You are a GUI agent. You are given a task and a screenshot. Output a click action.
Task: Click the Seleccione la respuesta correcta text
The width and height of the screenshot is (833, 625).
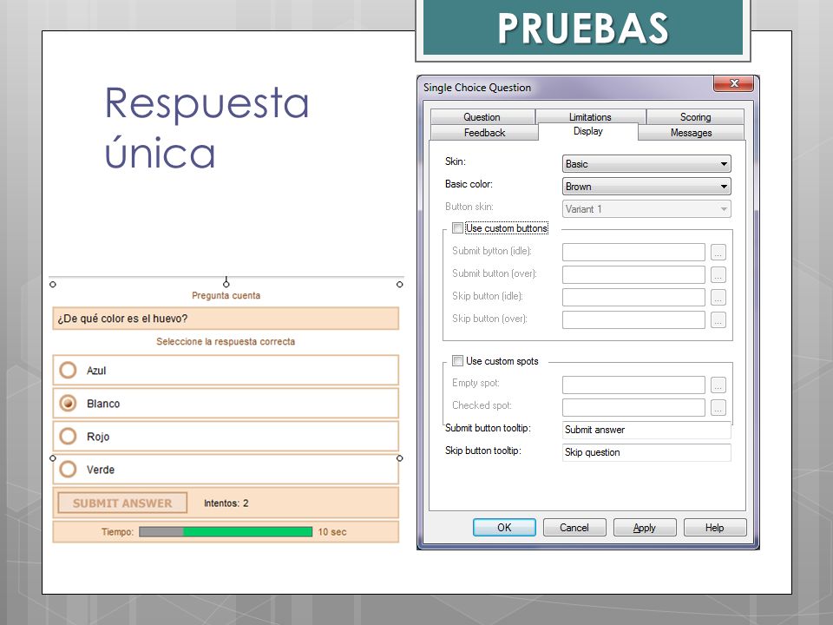coord(226,341)
